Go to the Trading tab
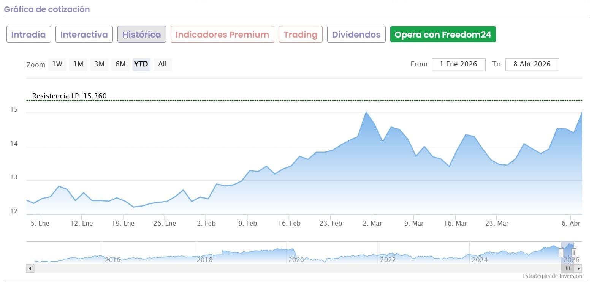616x287 pixels. pyautogui.click(x=300, y=35)
